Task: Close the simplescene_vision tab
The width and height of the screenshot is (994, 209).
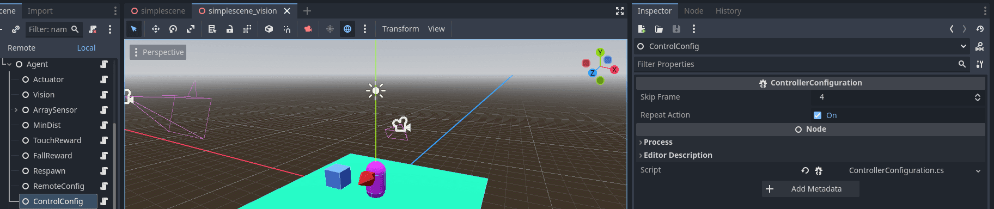Action: click(287, 11)
